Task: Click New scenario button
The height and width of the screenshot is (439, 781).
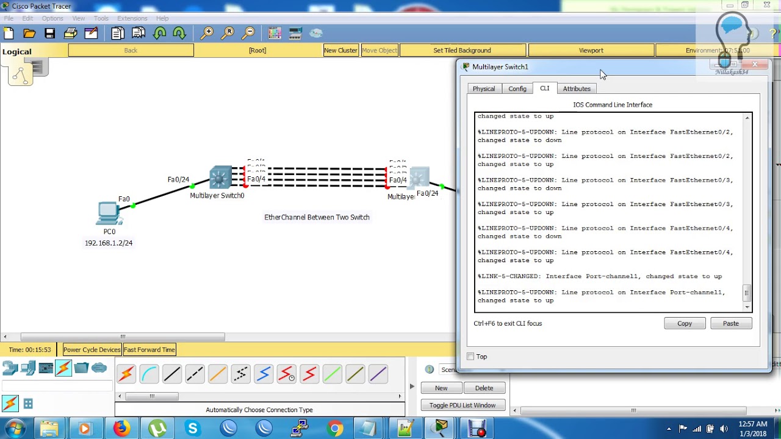Action: point(441,388)
